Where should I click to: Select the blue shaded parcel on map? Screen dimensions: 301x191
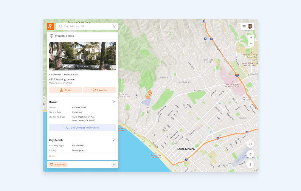tap(145, 103)
